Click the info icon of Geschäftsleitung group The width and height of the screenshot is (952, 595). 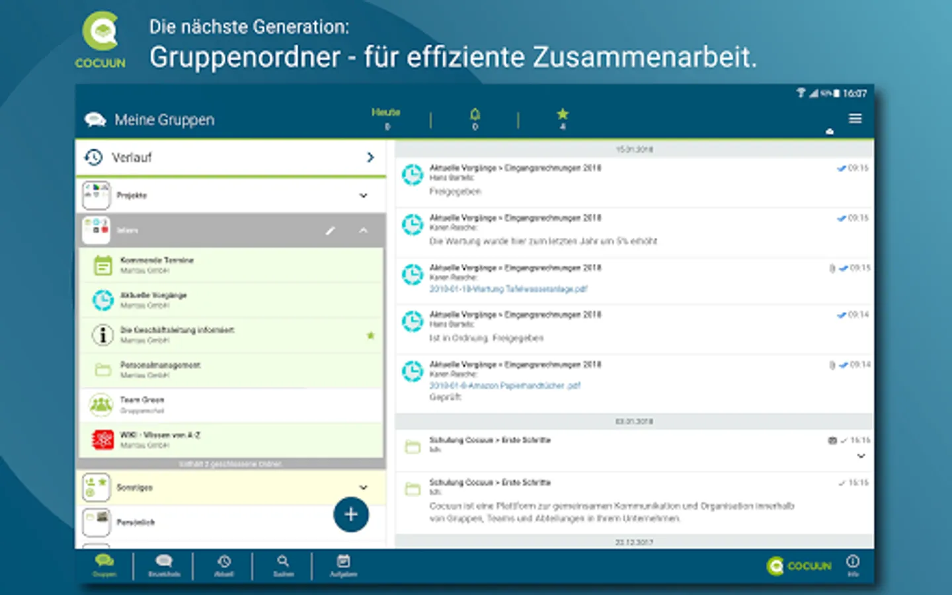pyautogui.click(x=103, y=335)
